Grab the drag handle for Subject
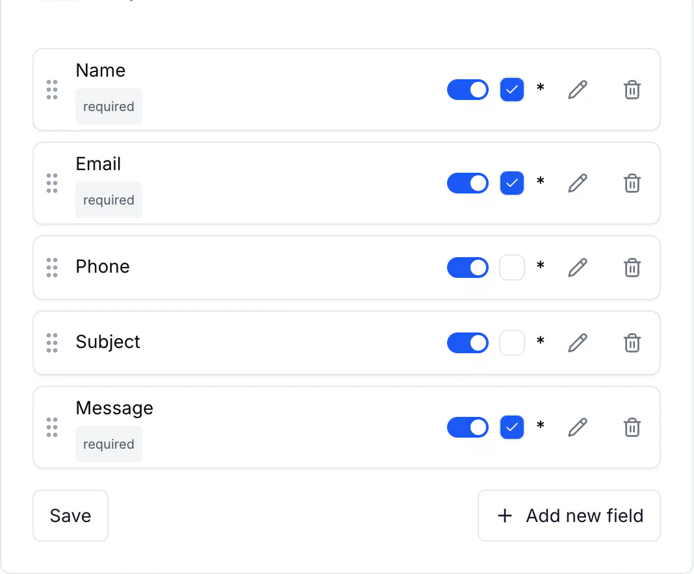This screenshot has height=574, width=694. (52, 343)
